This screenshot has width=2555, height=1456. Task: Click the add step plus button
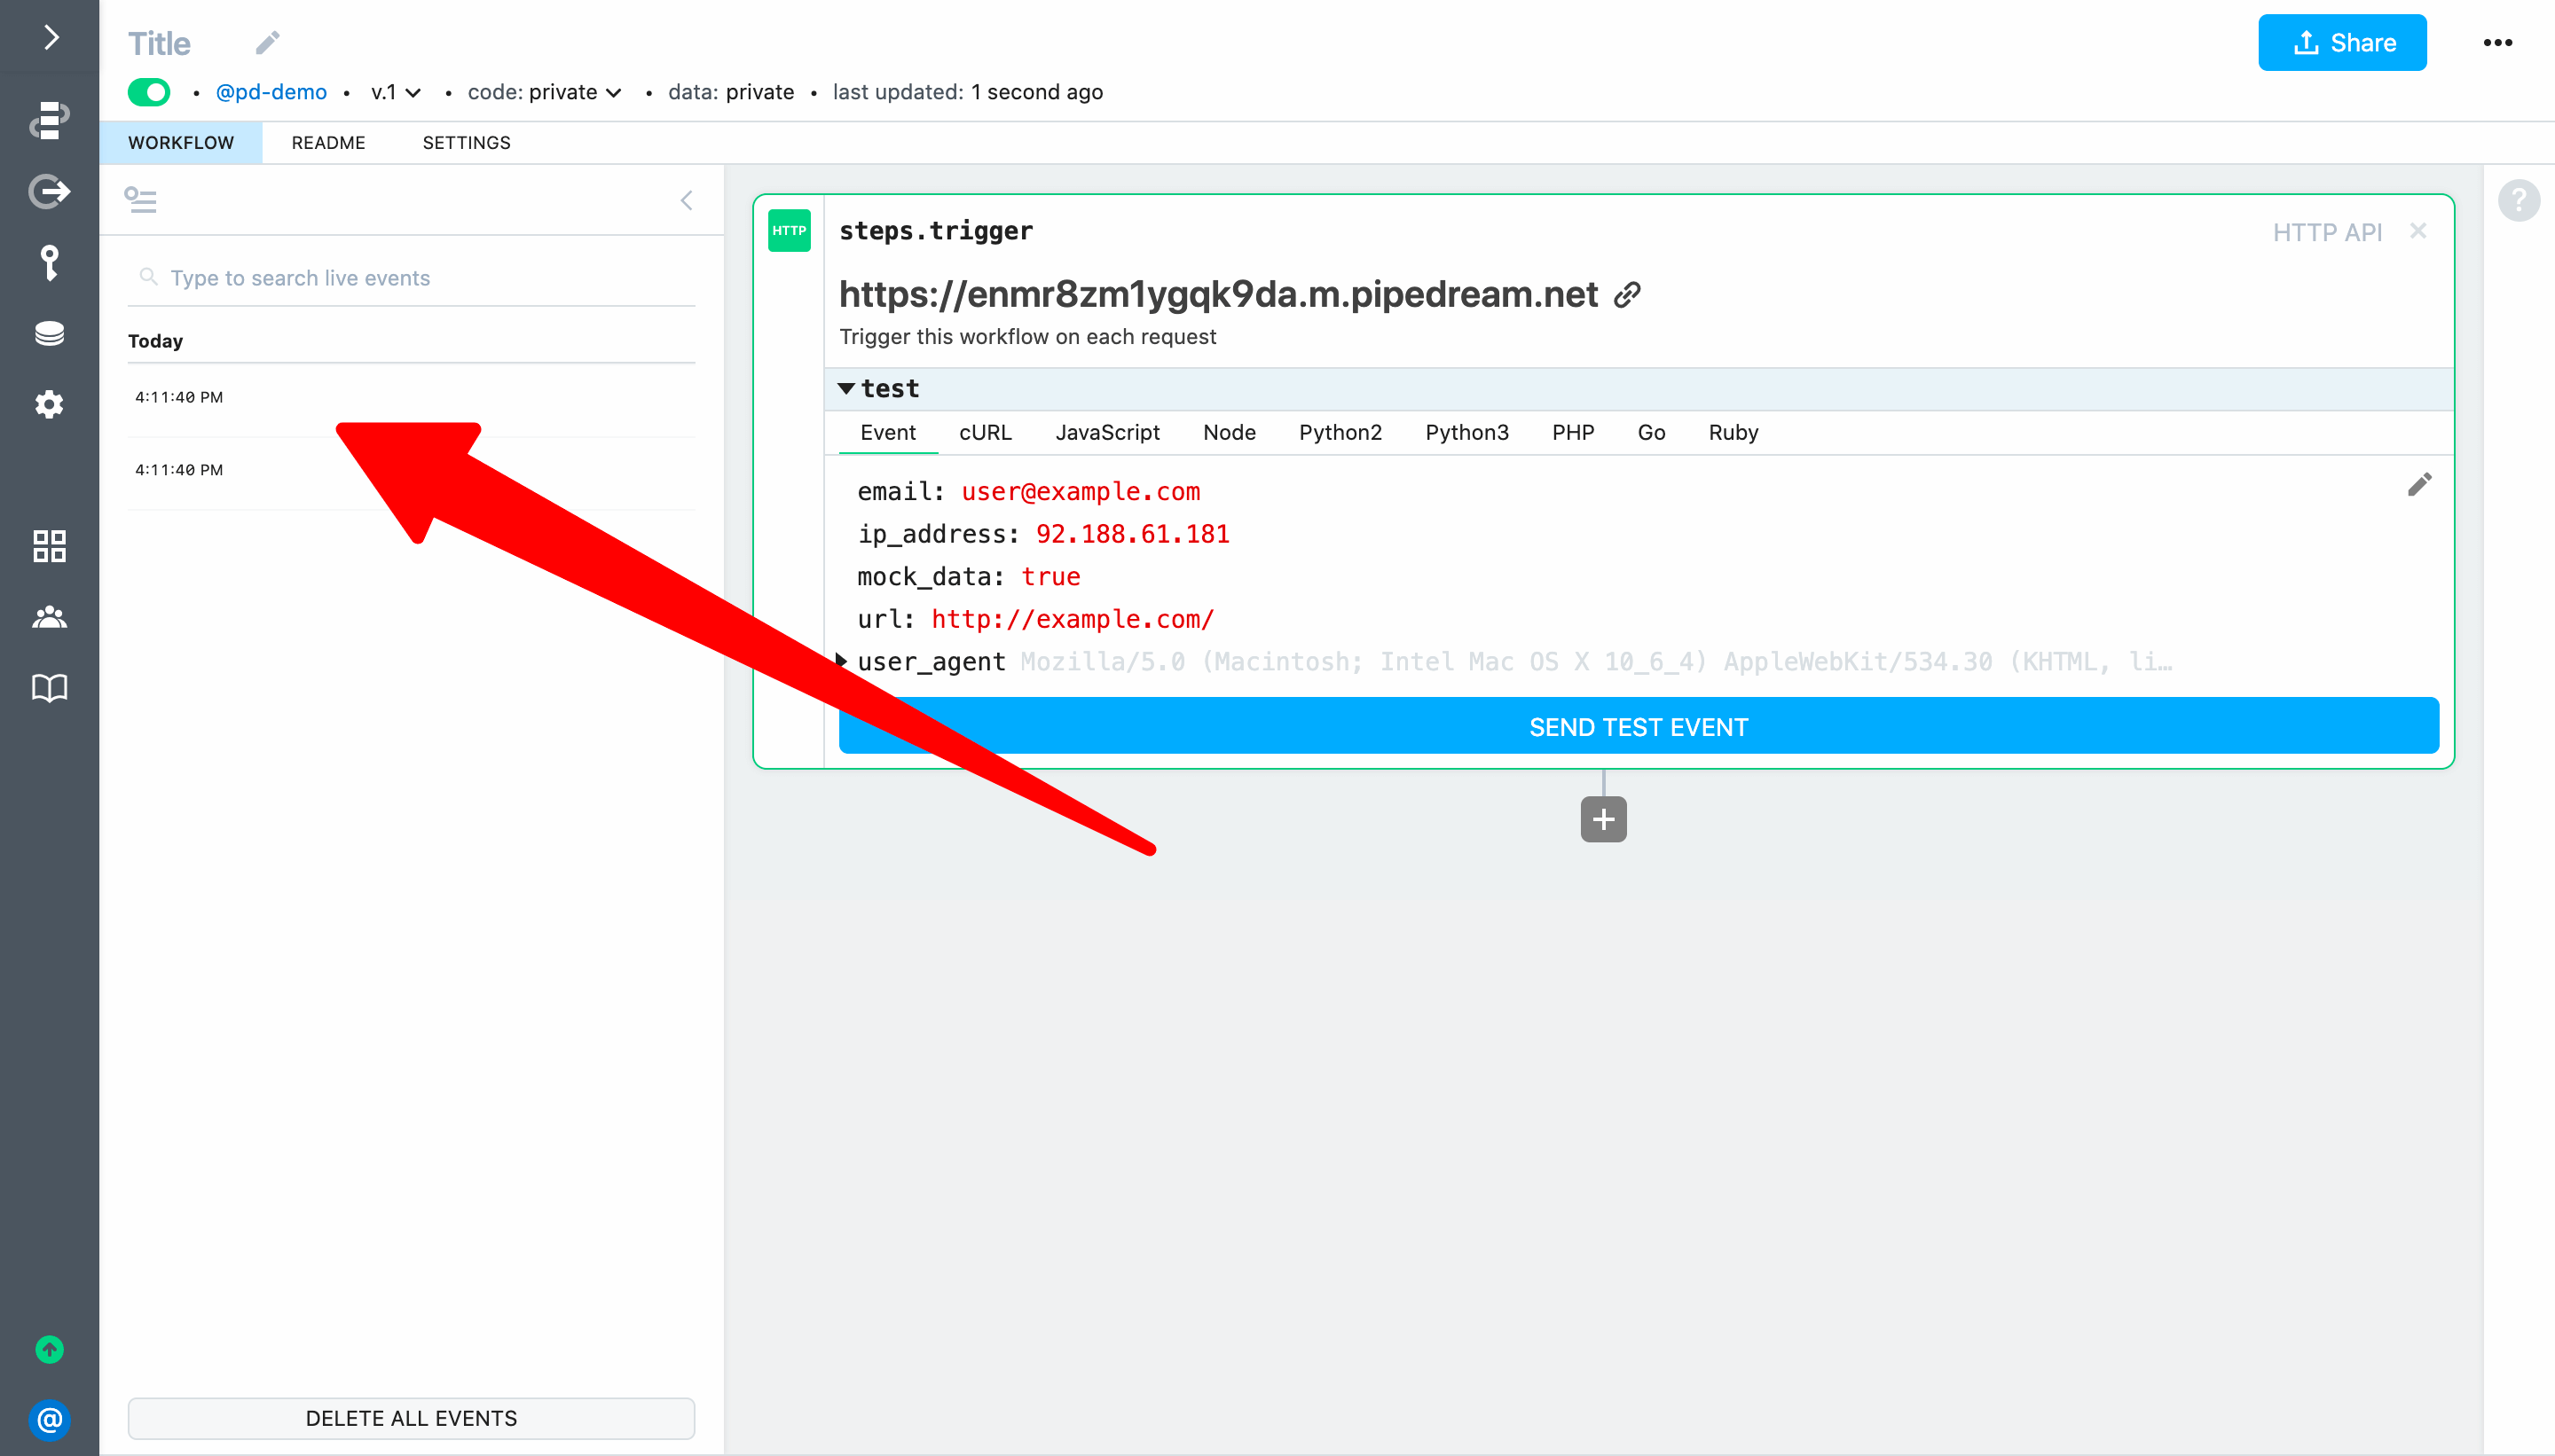click(x=1602, y=819)
